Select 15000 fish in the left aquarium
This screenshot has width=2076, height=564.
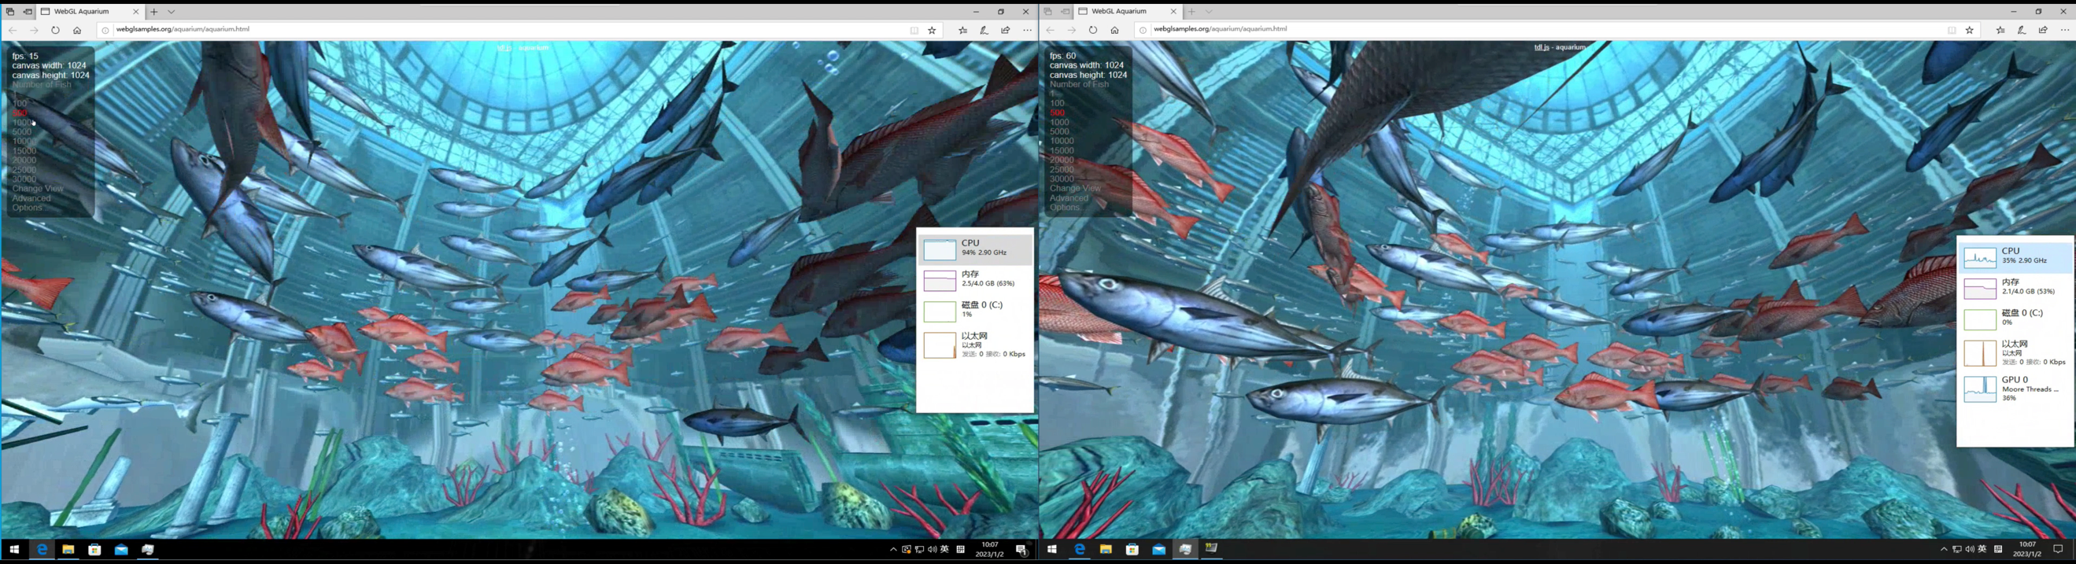tap(24, 151)
